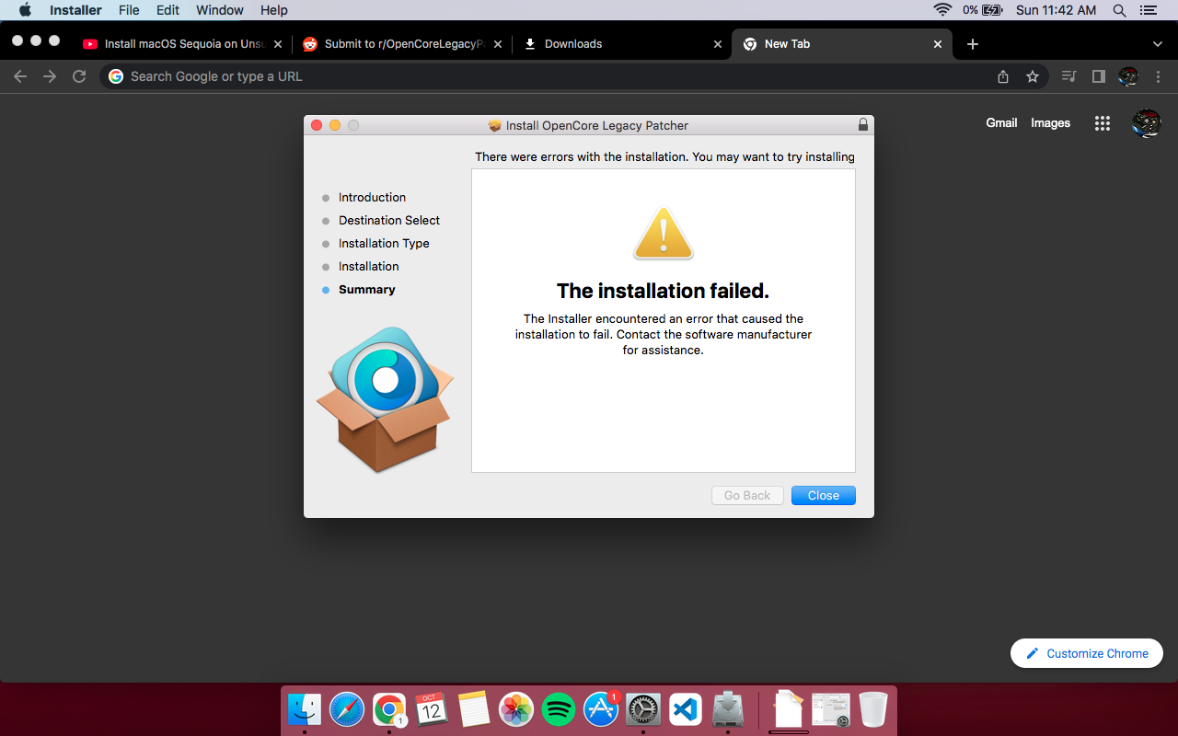The width and height of the screenshot is (1178, 736).
Task: Toggle Chrome side panel icon
Action: click(x=1098, y=76)
